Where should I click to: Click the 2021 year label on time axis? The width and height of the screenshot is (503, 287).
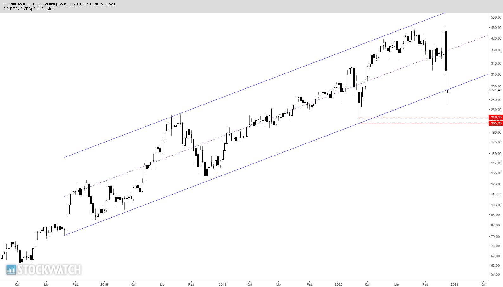point(454,284)
